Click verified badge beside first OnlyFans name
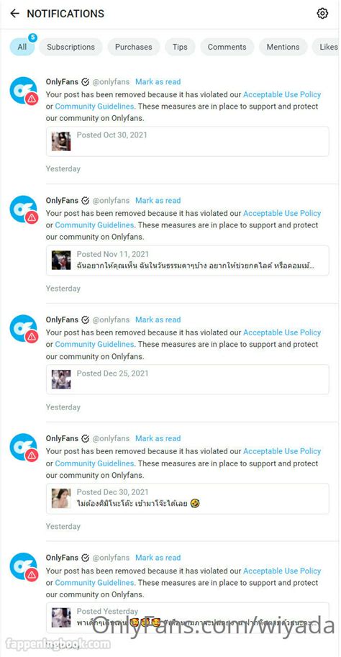Image resolution: width=341 pixels, height=657 pixels. (x=85, y=82)
